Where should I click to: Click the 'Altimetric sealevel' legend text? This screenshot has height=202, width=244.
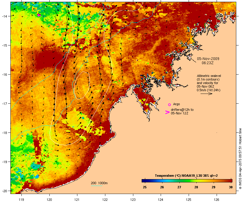[209, 76]
